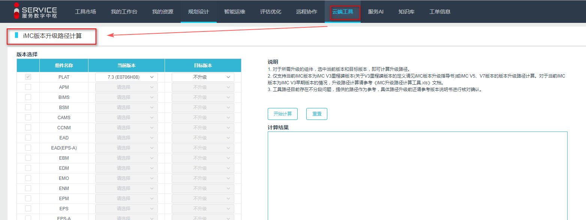This screenshot has width=586, height=220.
Task: Open PLAT target version dropdown
Action: point(203,77)
